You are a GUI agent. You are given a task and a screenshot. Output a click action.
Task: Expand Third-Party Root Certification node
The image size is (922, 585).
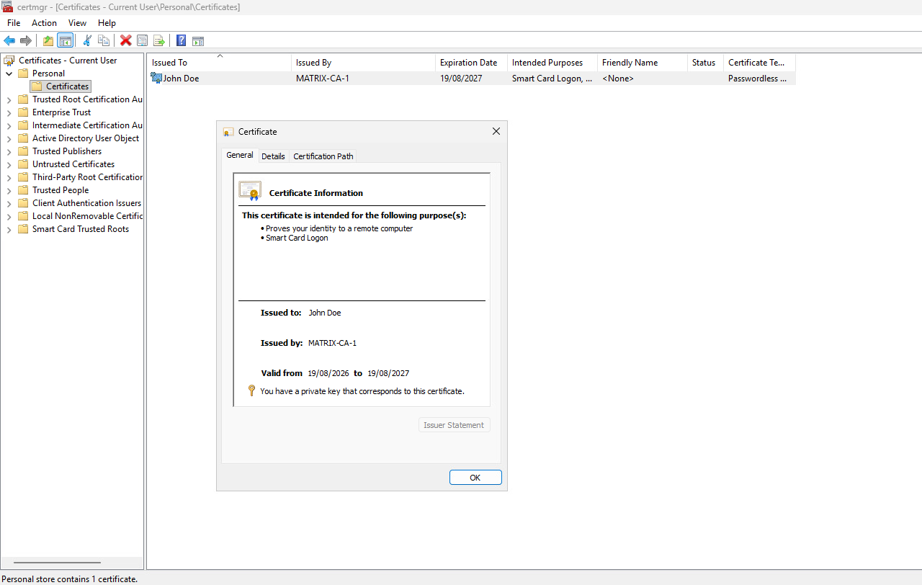pos(9,177)
